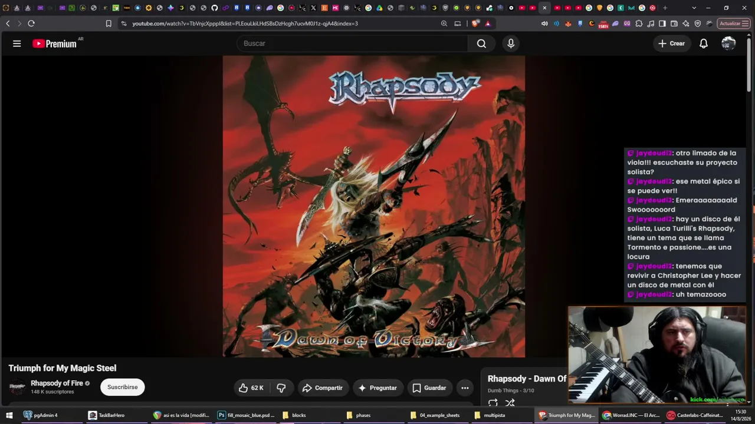The width and height of the screenshot is (755, 424).
Task: Save video with Guardar button
Action: click(x=429, y=388)
